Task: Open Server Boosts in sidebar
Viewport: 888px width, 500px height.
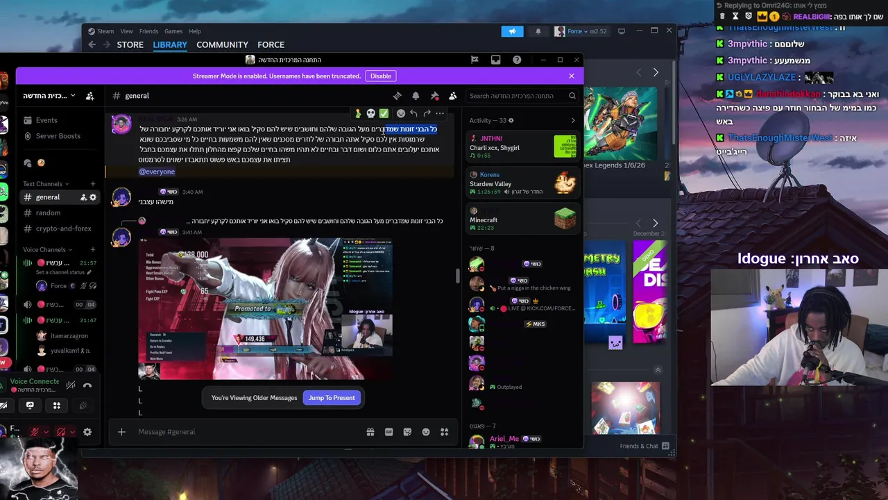Action: 60,136
